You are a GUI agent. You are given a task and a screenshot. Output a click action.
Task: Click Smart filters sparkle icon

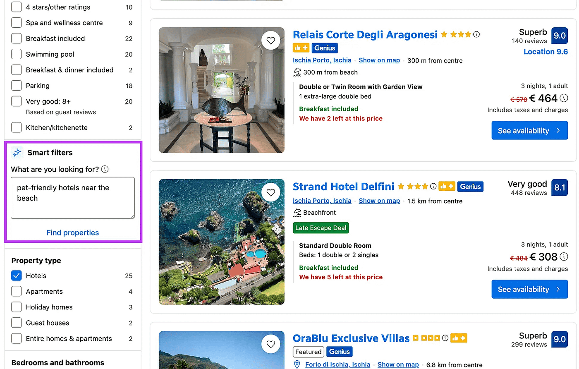pos(17,153)
